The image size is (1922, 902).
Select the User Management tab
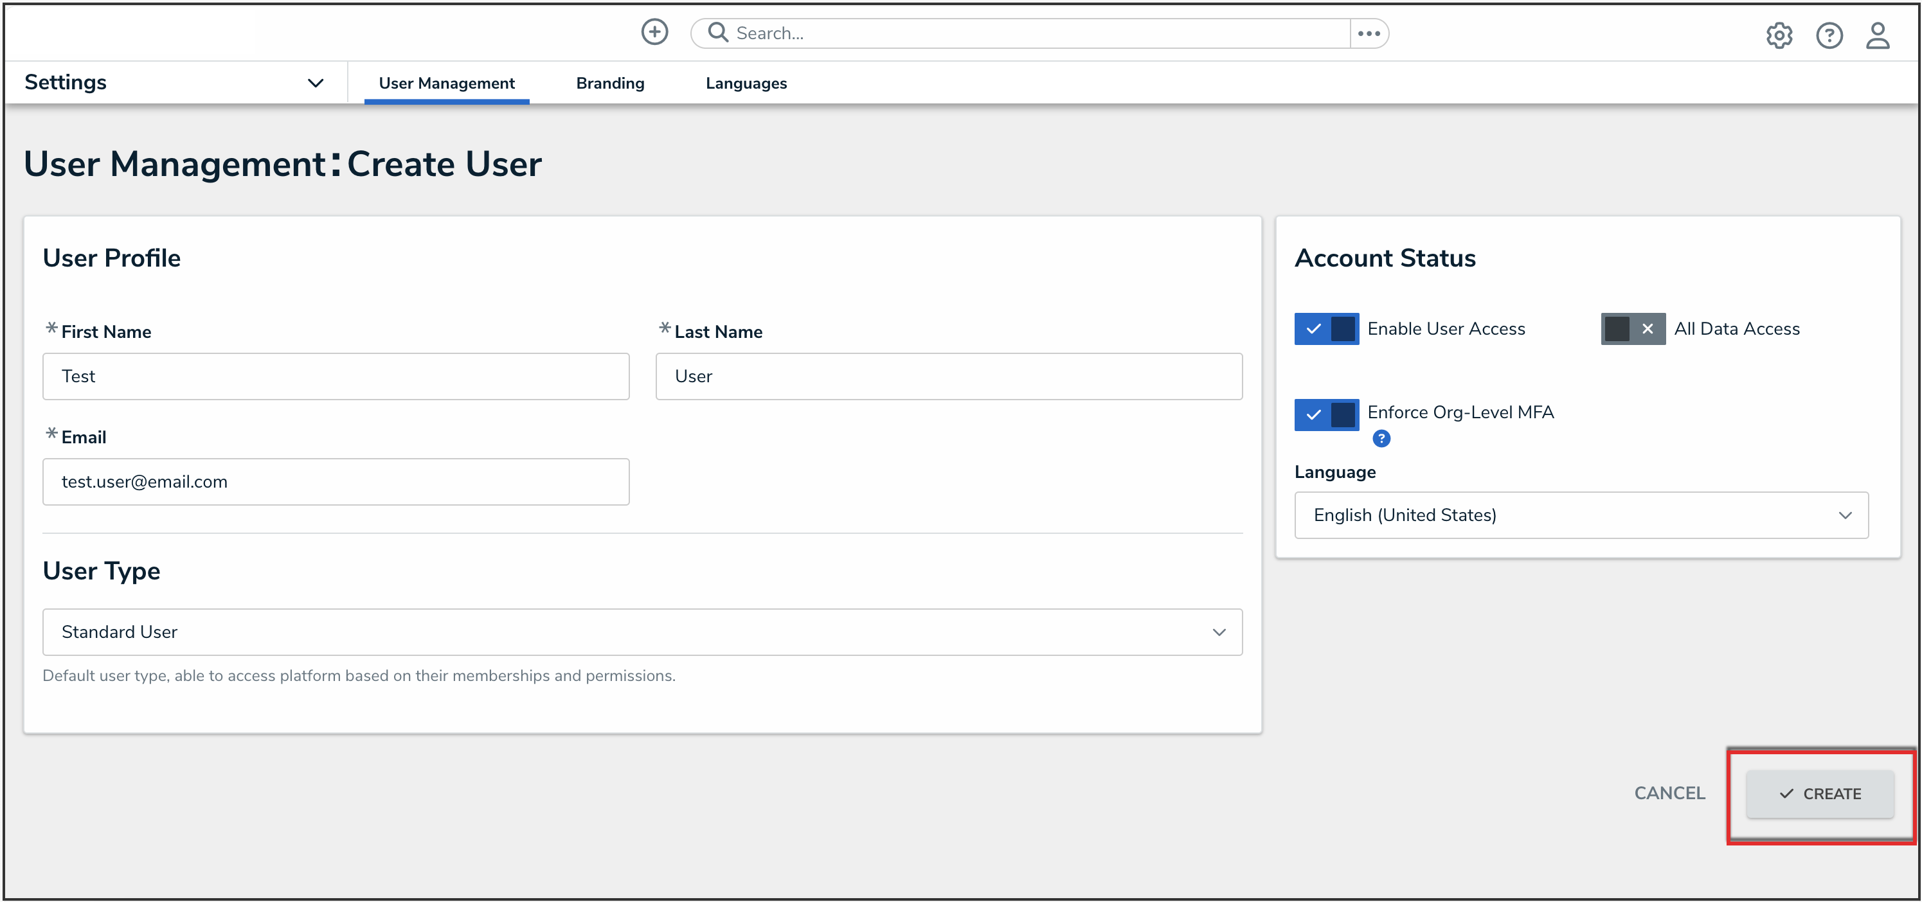(446, 83)
